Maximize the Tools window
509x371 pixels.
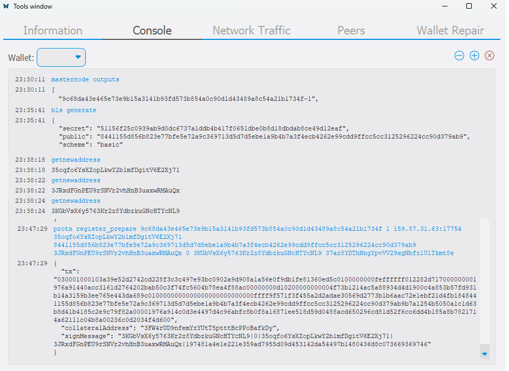click(x=469, y=6)
